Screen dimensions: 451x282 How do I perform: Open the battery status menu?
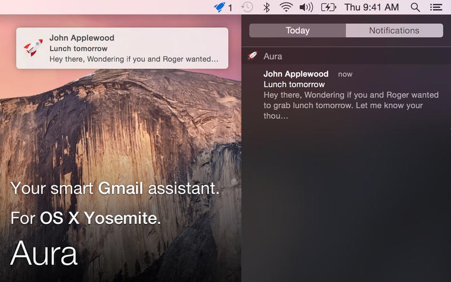click(329, 7)
